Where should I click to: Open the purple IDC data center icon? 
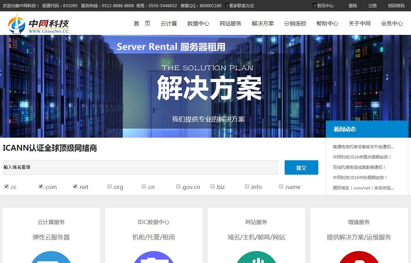click(154, 257)
